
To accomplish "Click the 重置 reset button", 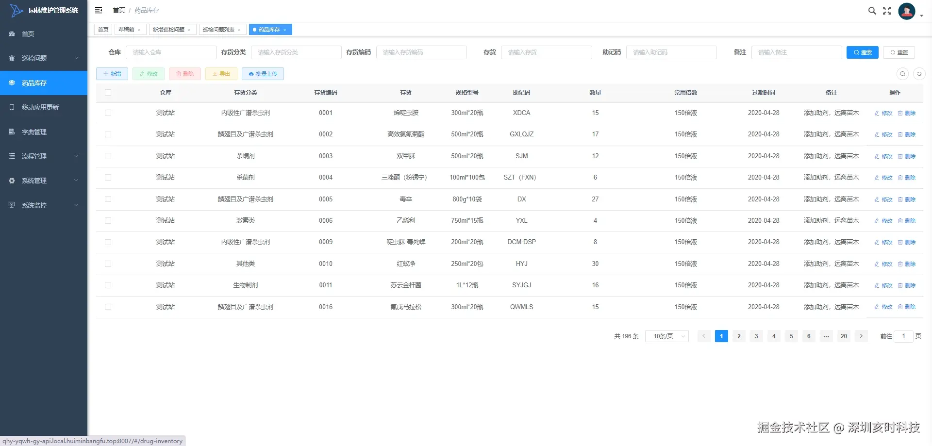I will click(899, 52).
